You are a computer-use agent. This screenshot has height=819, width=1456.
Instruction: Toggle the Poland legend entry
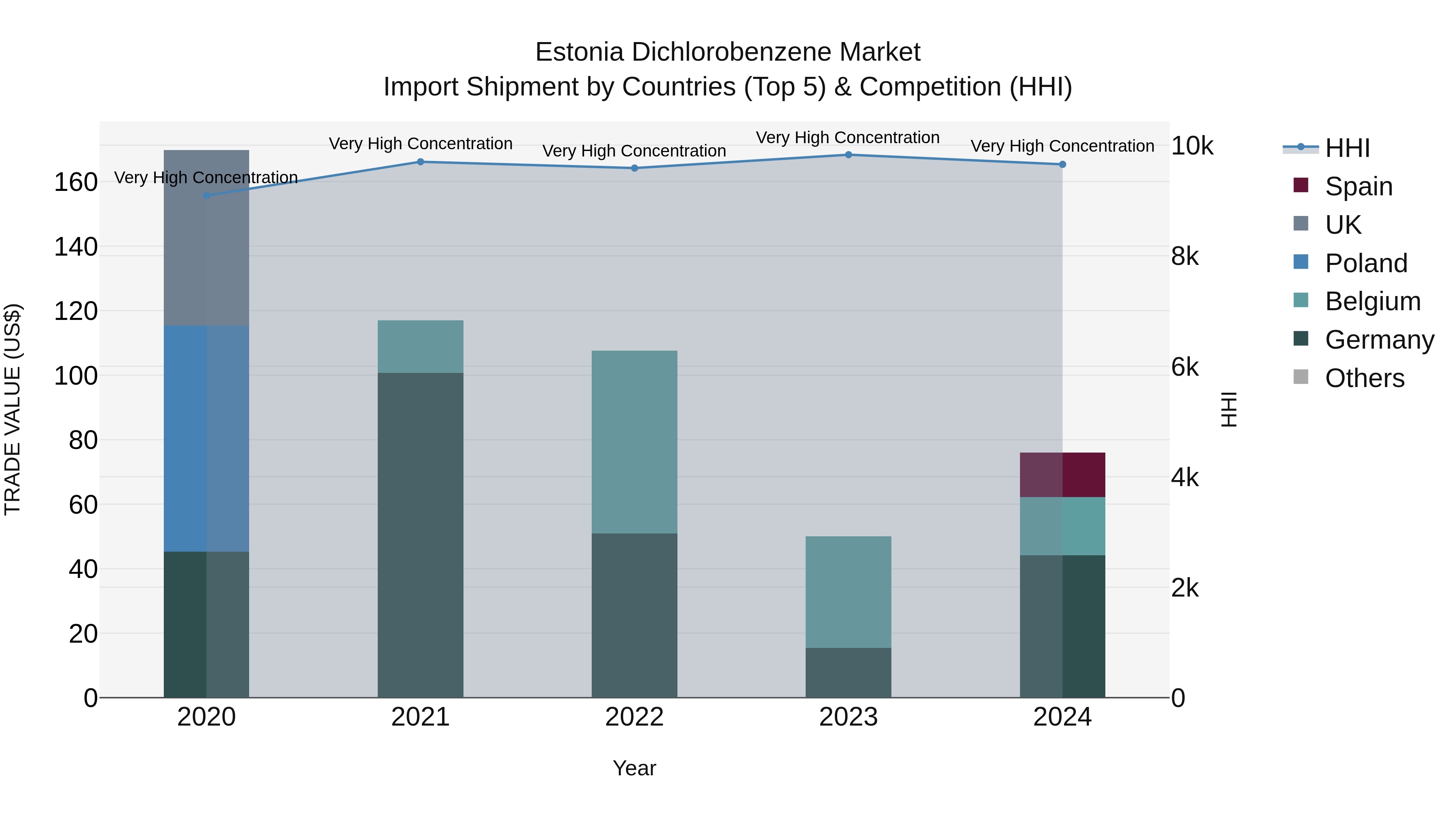(x=1350, y=263)
